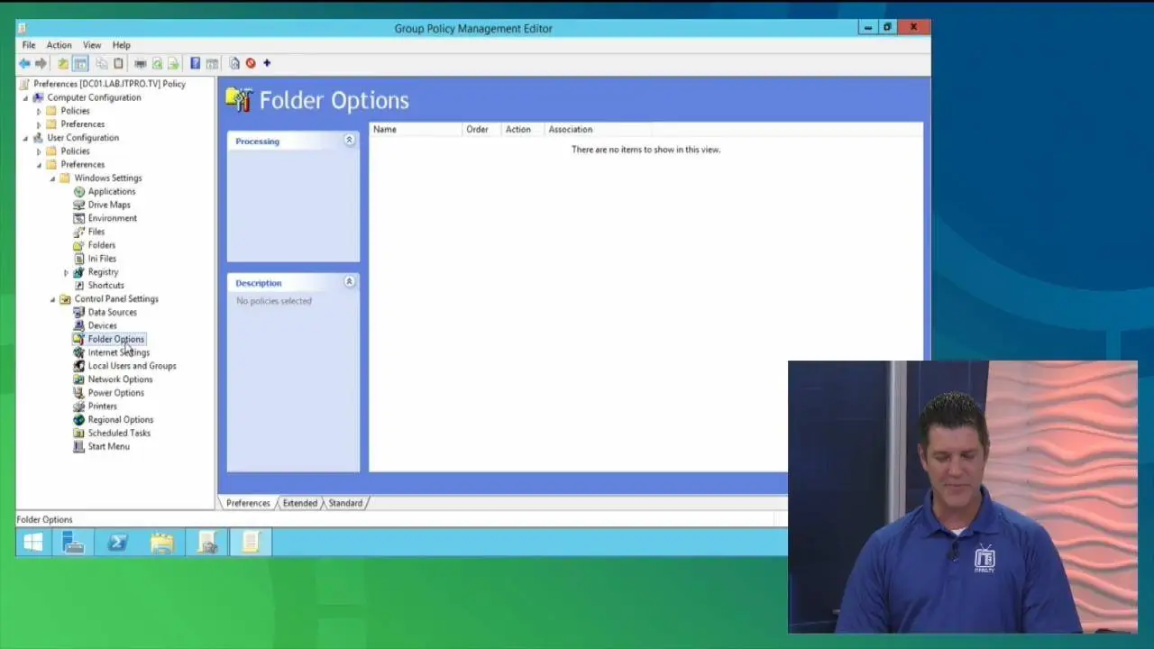This screenshot has width=1154, height=649.
Task: Select the Drive Maps item
Action: click(109, 205)
